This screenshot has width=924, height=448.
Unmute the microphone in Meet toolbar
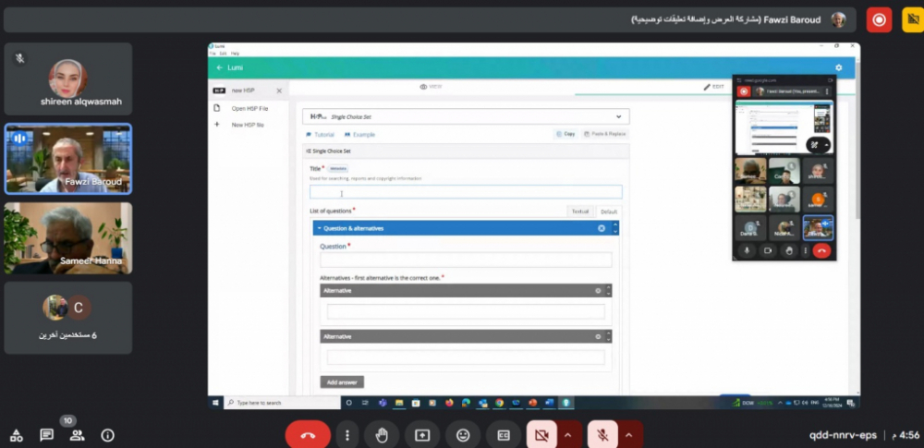tap(602, 435)
